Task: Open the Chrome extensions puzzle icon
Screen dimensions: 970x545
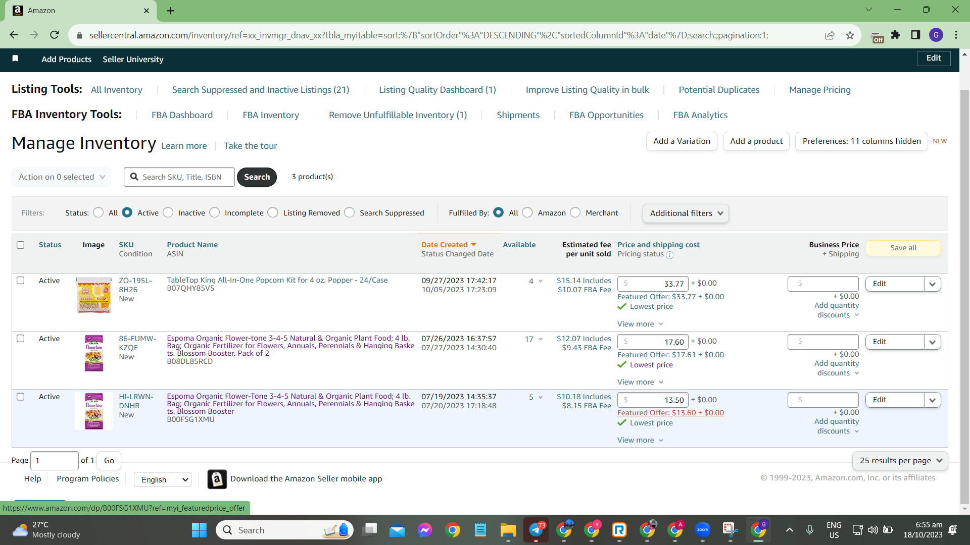Action: click(896, 35)
